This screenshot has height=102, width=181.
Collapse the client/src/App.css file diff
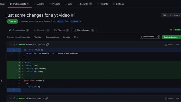click(11, 45)
